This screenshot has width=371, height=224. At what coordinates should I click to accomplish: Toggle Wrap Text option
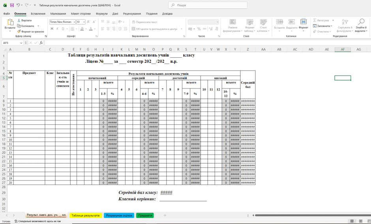pyautogui.click(x=144, y=22)
